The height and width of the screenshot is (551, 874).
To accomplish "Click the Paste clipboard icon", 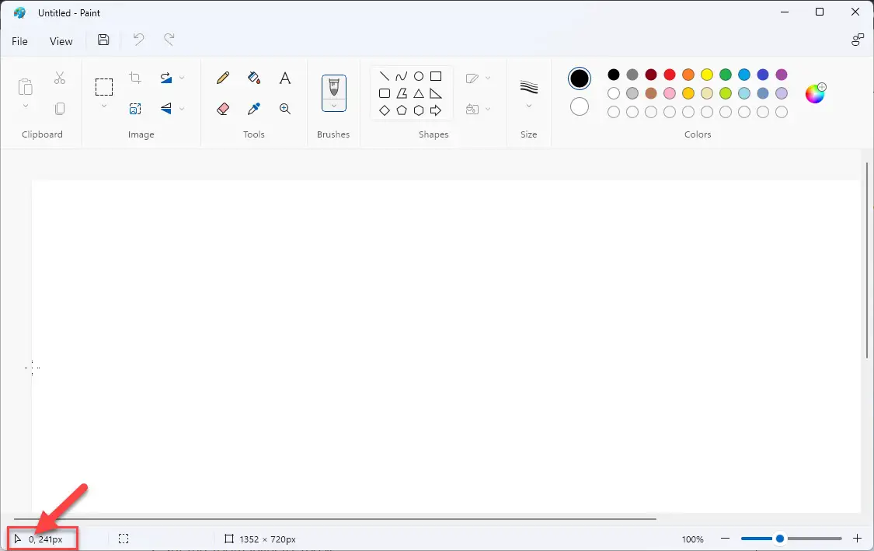I will [x=25, y=87].
